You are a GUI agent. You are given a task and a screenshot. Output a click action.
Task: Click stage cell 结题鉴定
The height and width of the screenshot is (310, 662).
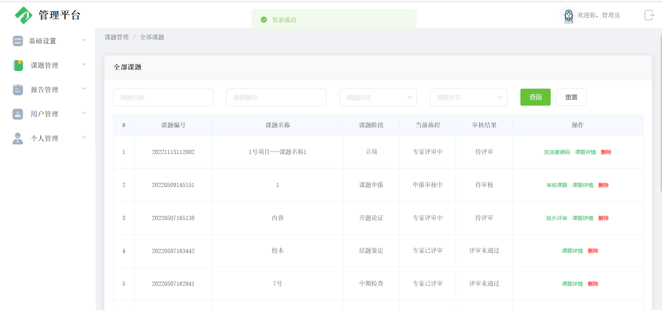coord(371,251)
